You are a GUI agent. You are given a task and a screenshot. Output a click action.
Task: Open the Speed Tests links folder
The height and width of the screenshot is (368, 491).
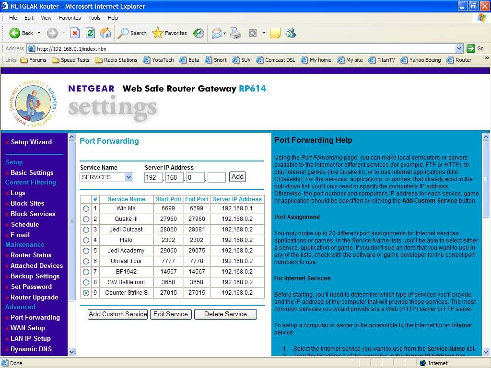pyautogui.click(x=71, y=60)
